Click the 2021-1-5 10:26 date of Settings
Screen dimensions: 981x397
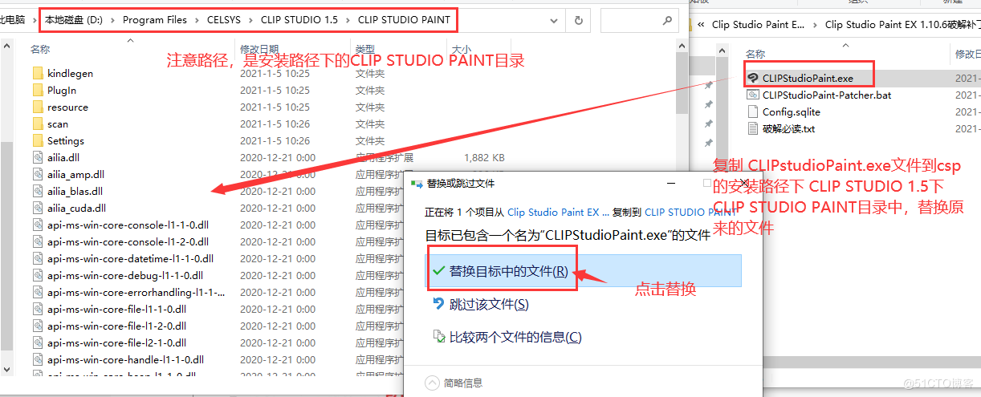275,140
